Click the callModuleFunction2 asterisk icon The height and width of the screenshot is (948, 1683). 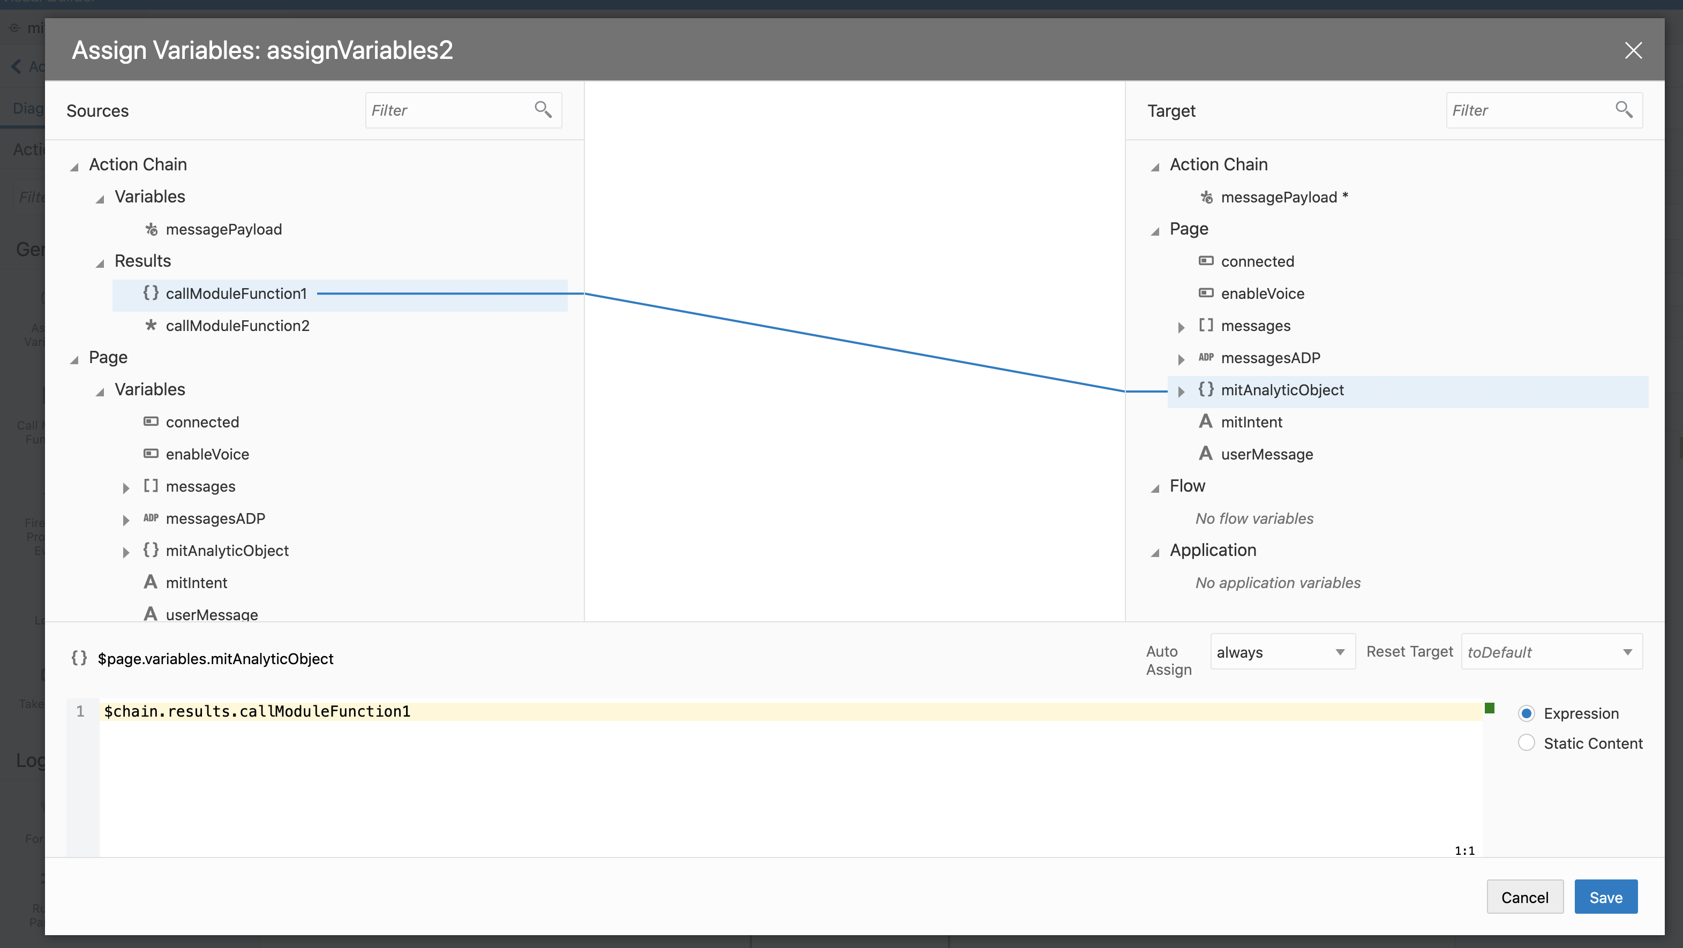(x=151, y=325)
